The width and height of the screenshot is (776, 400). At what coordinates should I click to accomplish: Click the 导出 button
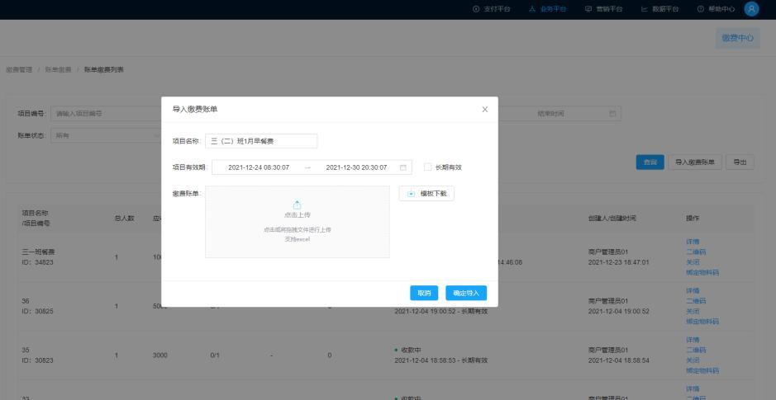point(740,162)
